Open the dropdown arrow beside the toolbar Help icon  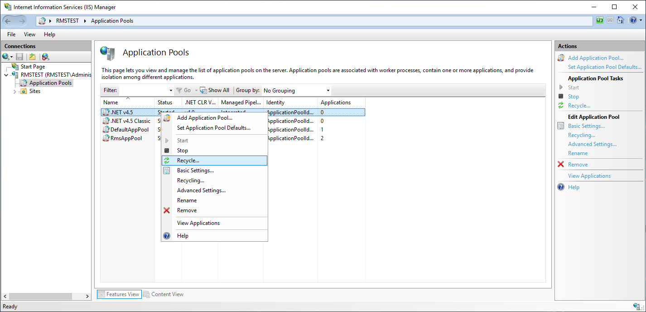(640, 20)
